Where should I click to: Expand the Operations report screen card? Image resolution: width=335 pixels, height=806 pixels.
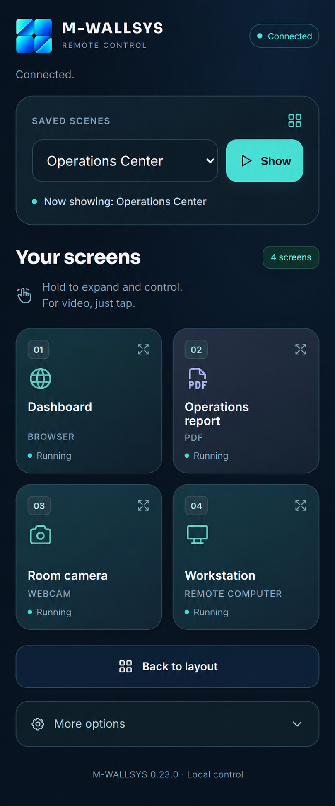pos(301,350)
